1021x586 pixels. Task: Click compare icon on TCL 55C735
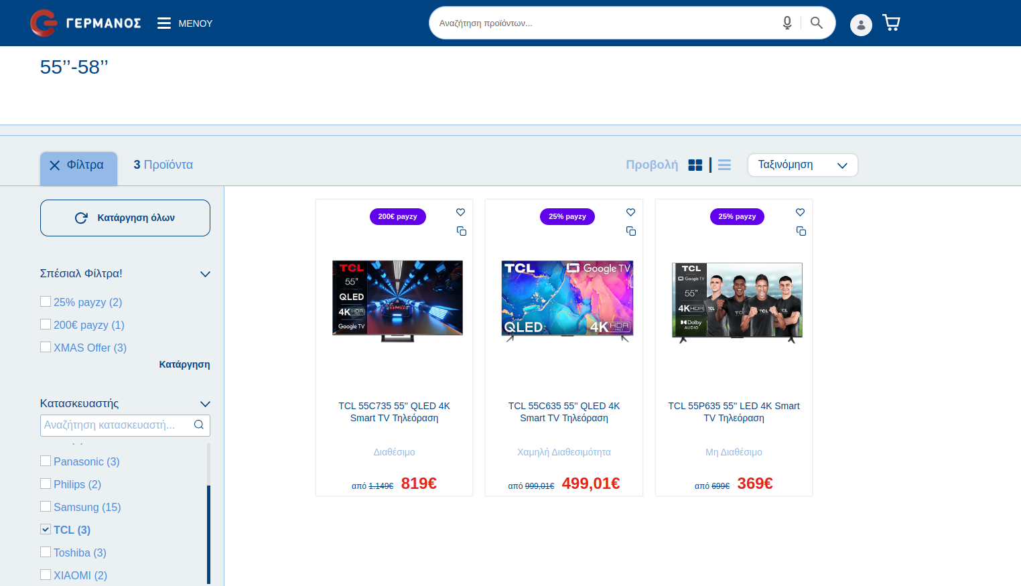pos(462,231)
